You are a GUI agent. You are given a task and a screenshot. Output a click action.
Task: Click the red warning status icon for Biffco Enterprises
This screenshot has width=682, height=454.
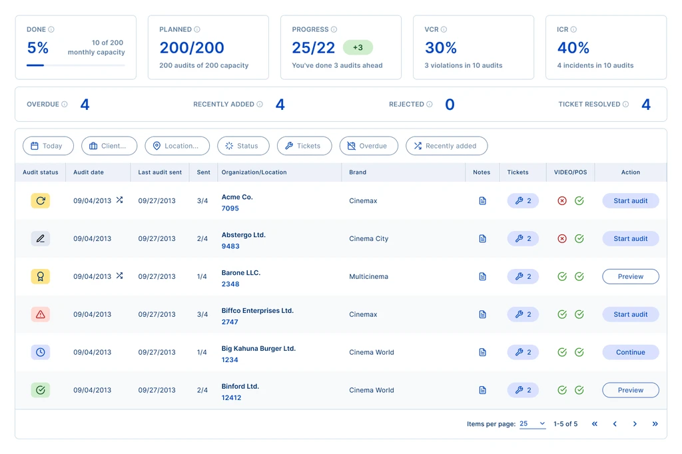(x=41, y=314)
